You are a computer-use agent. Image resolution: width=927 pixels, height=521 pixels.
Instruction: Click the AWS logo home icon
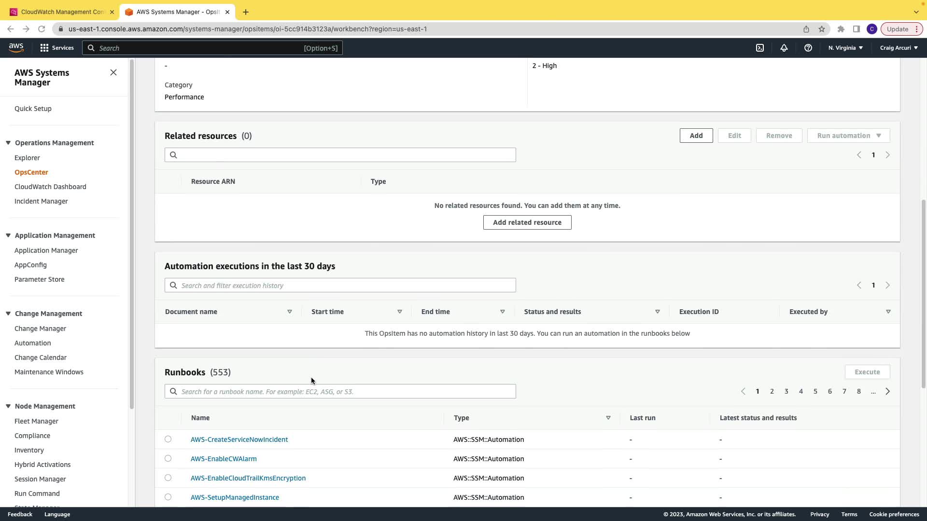coord(16,47)
